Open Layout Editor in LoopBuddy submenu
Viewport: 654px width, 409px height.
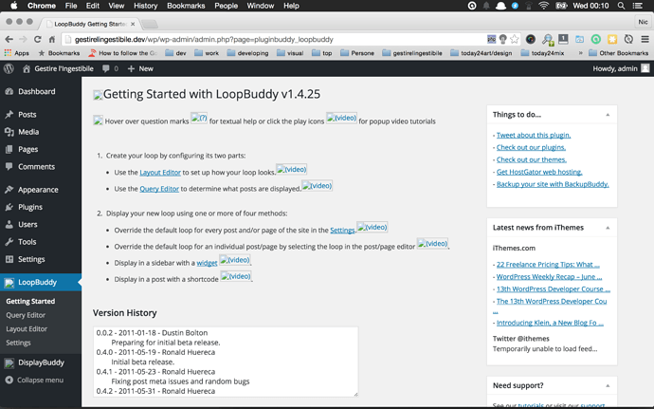pyautogui.click(x=27, y=328)
